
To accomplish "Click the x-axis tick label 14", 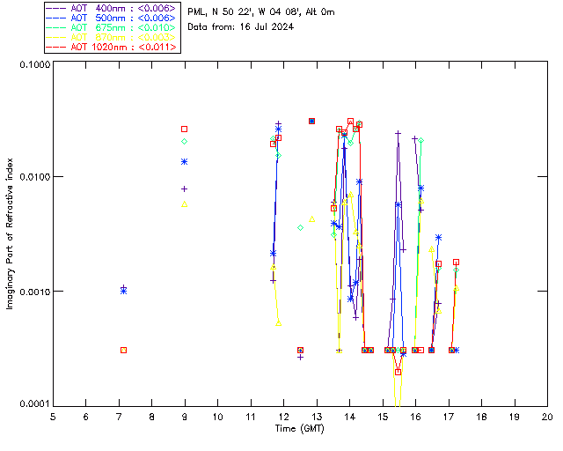I will point(350,418).
